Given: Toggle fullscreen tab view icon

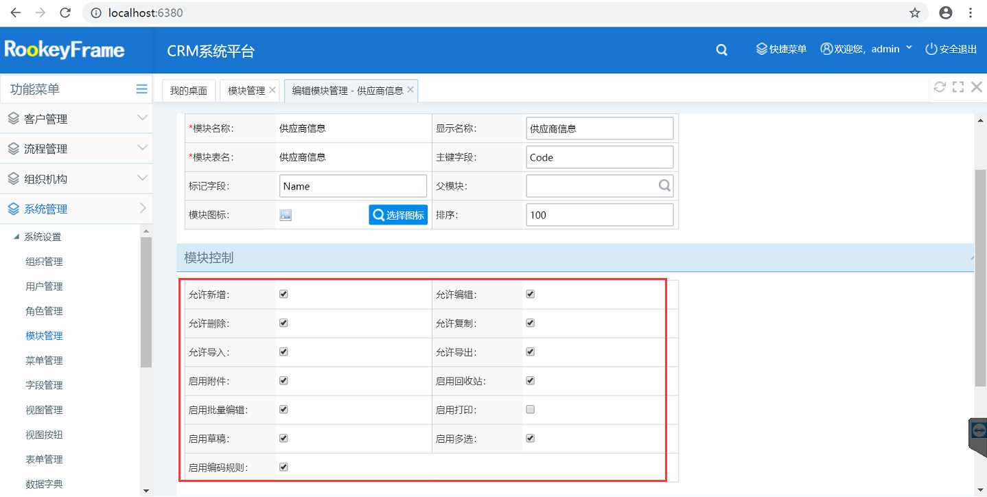Looking at the screenshot, I should click(958, 87).
